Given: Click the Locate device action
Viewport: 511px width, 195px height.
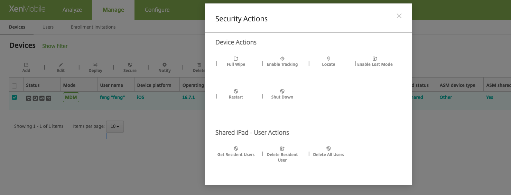Looking at the screenshot, I should tap(328, 62).
